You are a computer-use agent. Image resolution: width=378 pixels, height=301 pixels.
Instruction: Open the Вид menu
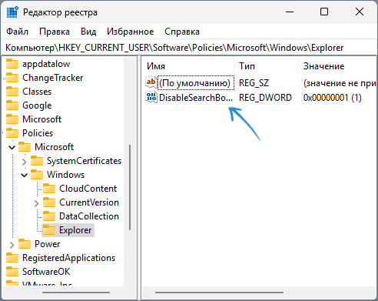[88, 32]
